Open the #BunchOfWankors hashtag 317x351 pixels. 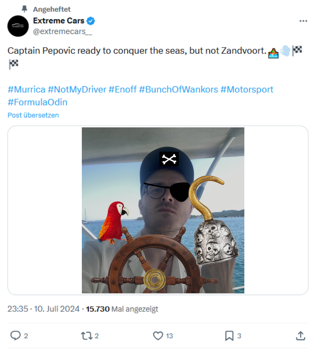point(179,89)
